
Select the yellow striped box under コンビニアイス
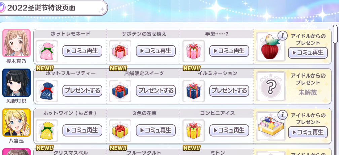[x=194, y=131]
